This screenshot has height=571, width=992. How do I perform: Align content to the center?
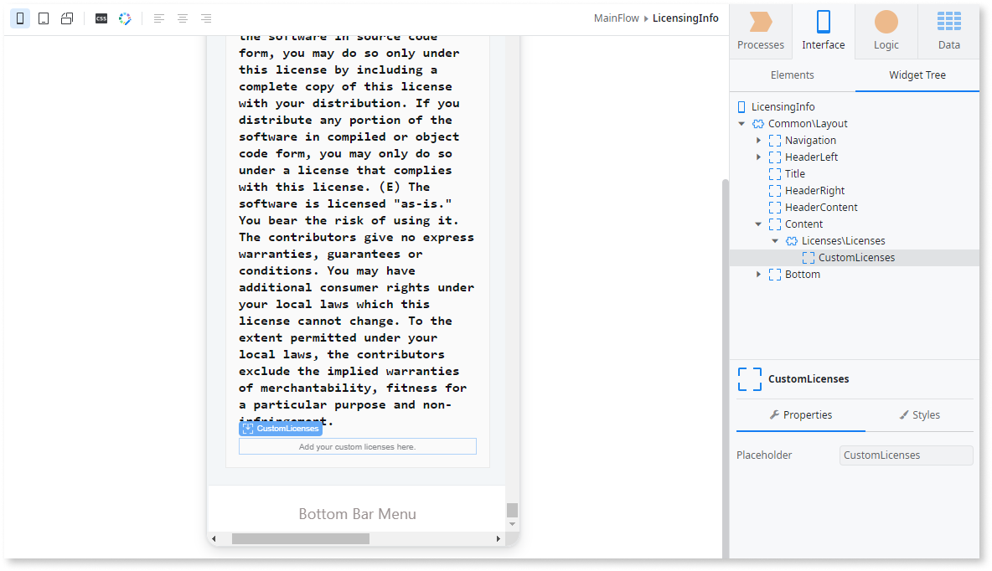(182, 18)
